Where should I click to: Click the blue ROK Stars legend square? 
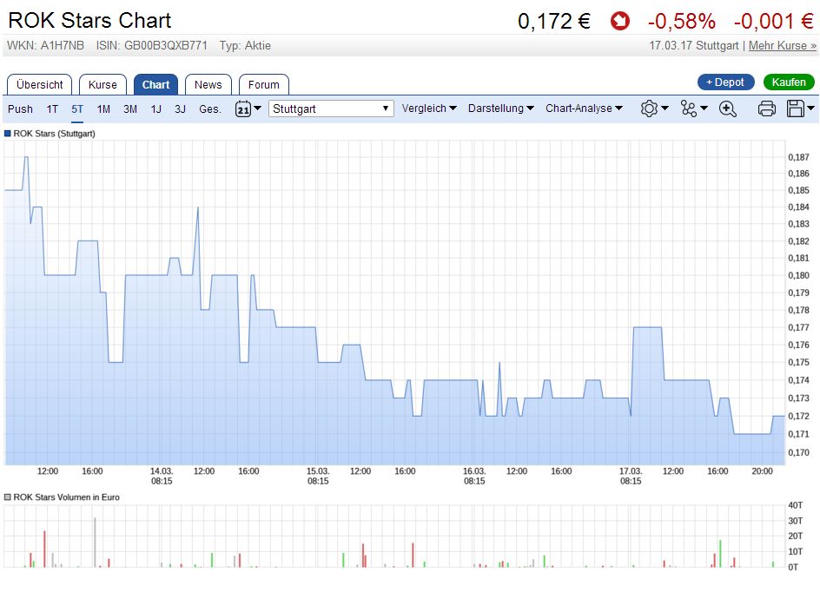pos(7,133)
